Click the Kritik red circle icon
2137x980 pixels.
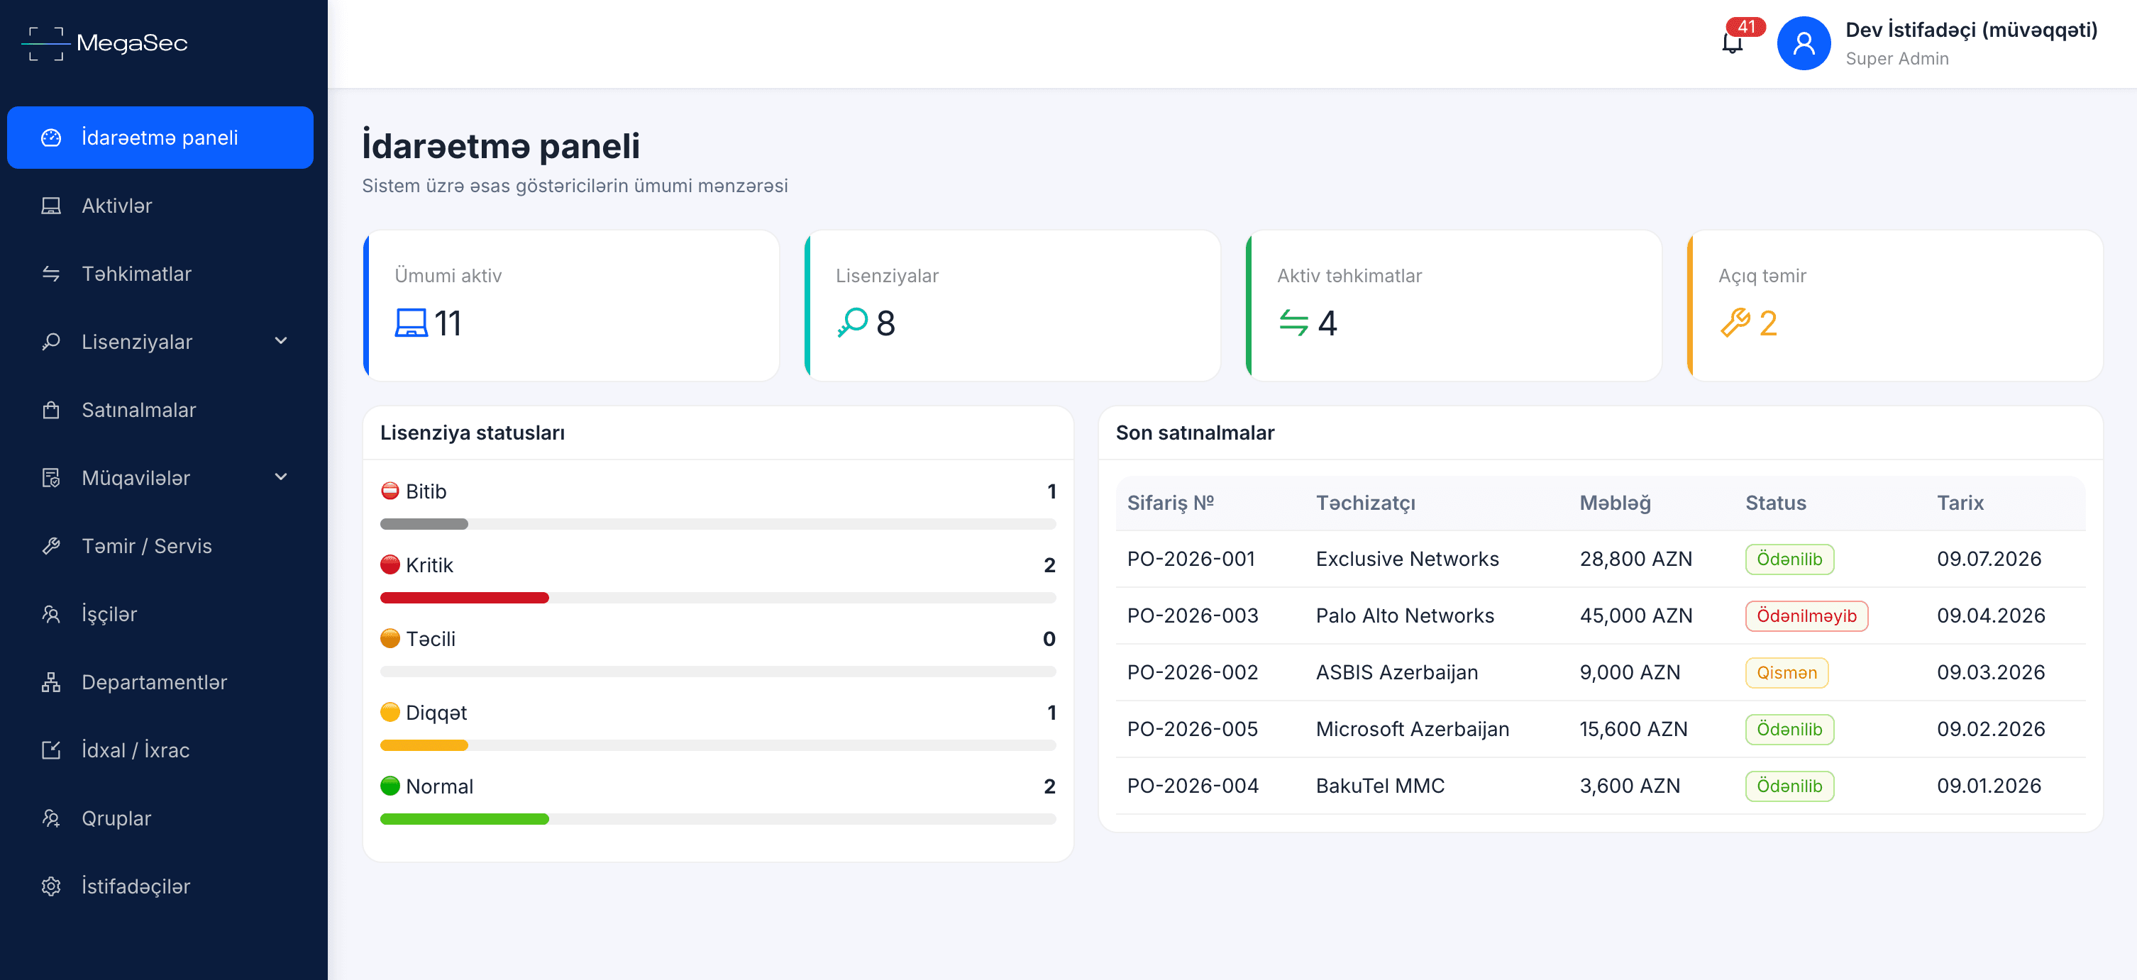pos(390,564)
